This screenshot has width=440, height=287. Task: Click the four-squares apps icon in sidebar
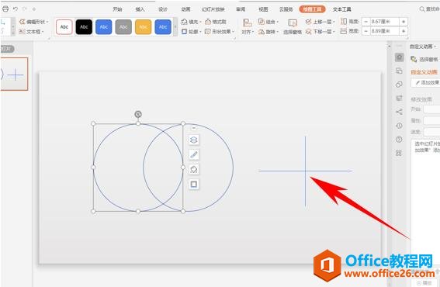pyautogui.click(x=399, y=153)
